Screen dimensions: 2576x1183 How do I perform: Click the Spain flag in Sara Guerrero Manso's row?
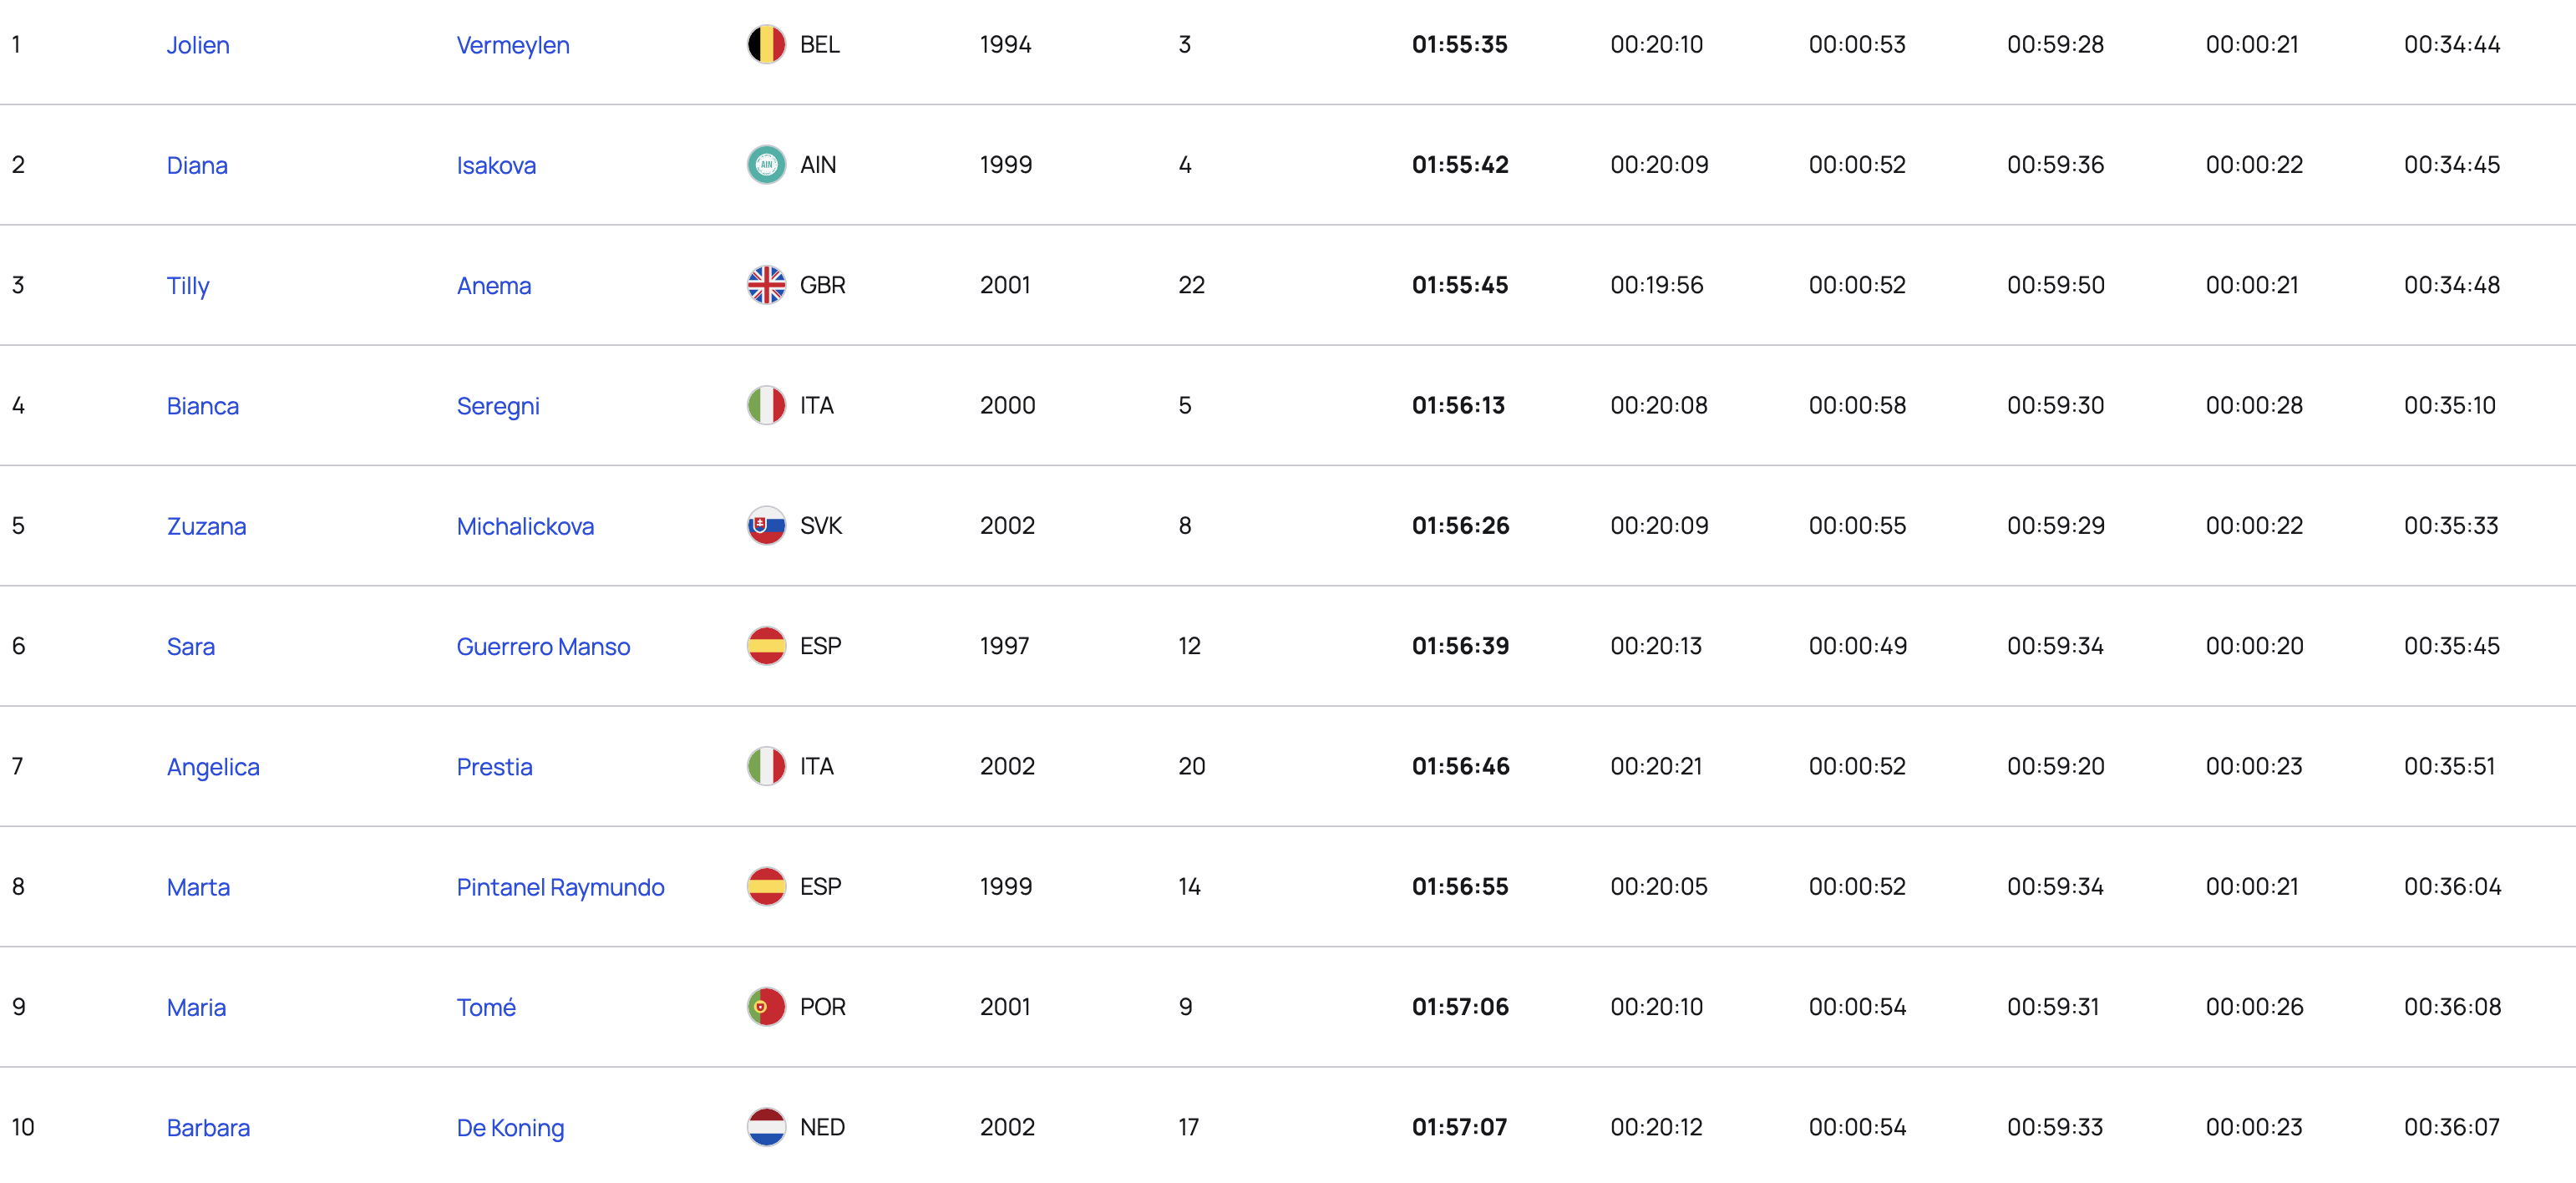766,646
